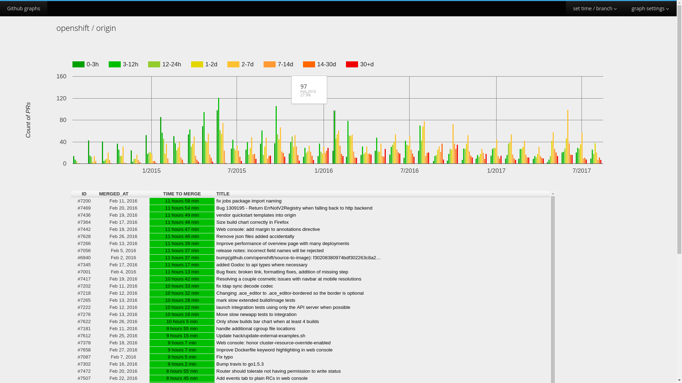Screen dimensions: 682x383
Task: Sort by MERGED_AT column header
Action: click(x=114, y=194)
